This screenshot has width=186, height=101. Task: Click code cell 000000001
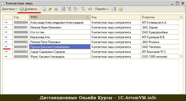pyautogui.click(x=21, y=27)
